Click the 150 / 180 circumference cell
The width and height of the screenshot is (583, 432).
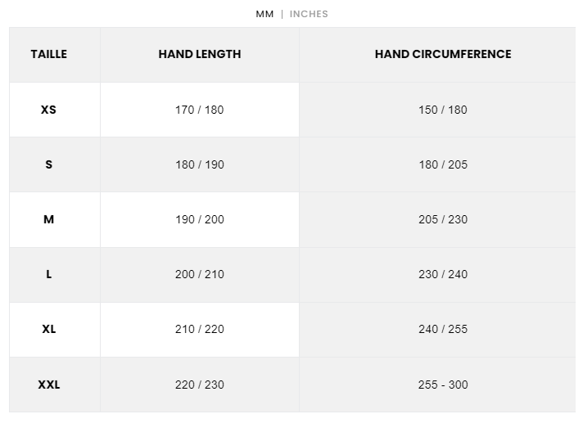point(443,110)
